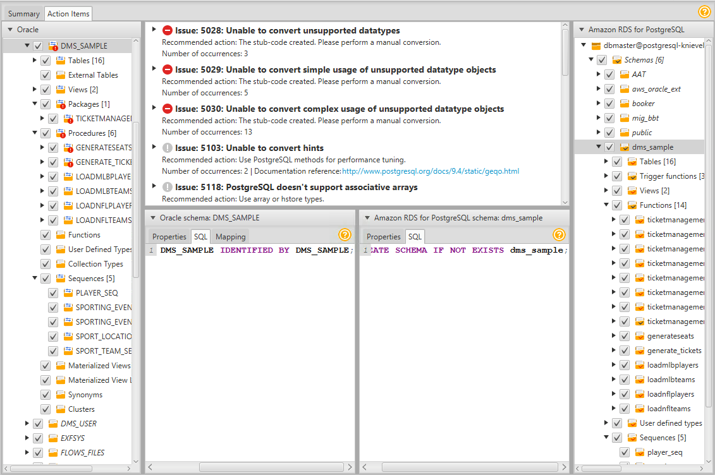Expand the Tables [16] node under DMS_SAMPLE
The image size is (715, 475).
(35, 60)
